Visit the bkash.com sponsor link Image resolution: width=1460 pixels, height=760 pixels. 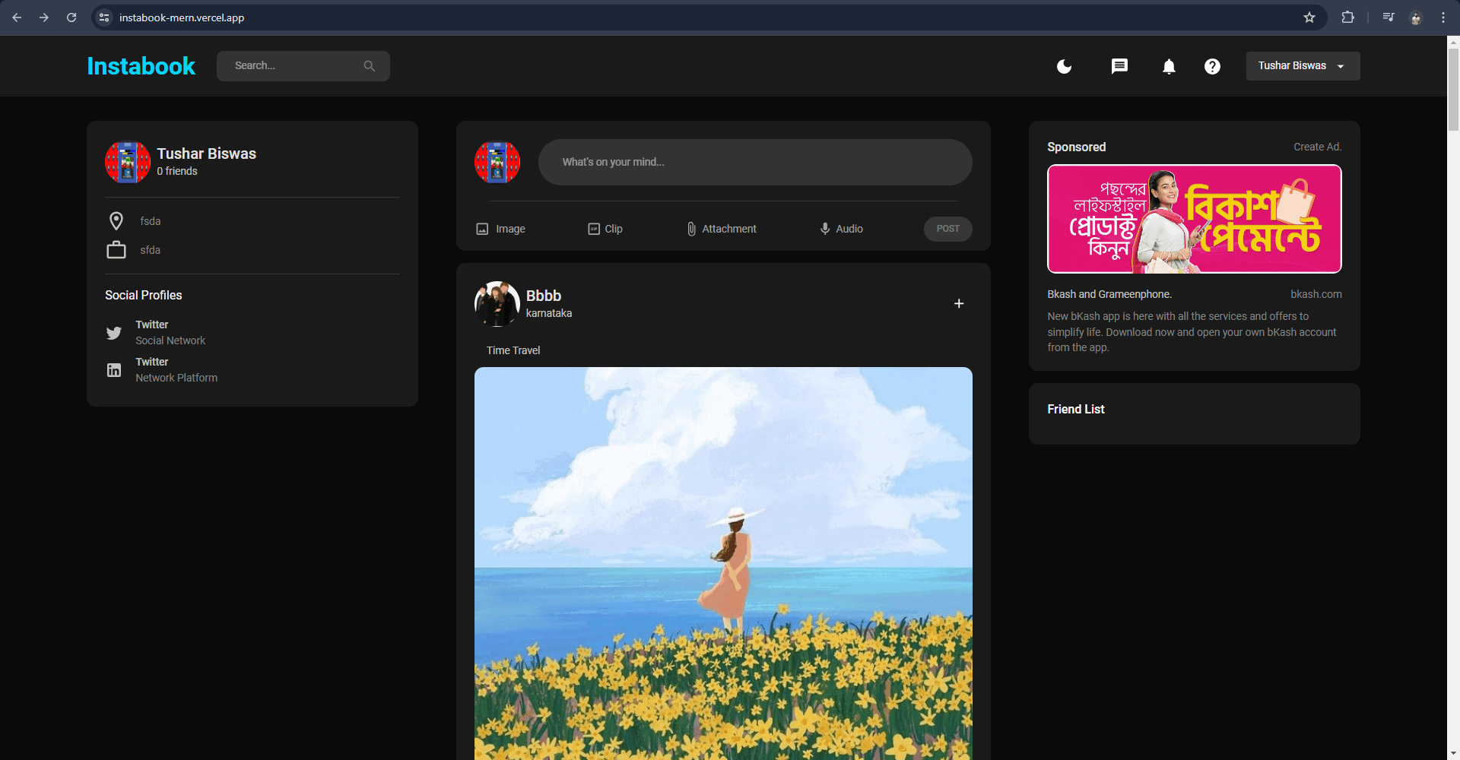point(1316,294)
